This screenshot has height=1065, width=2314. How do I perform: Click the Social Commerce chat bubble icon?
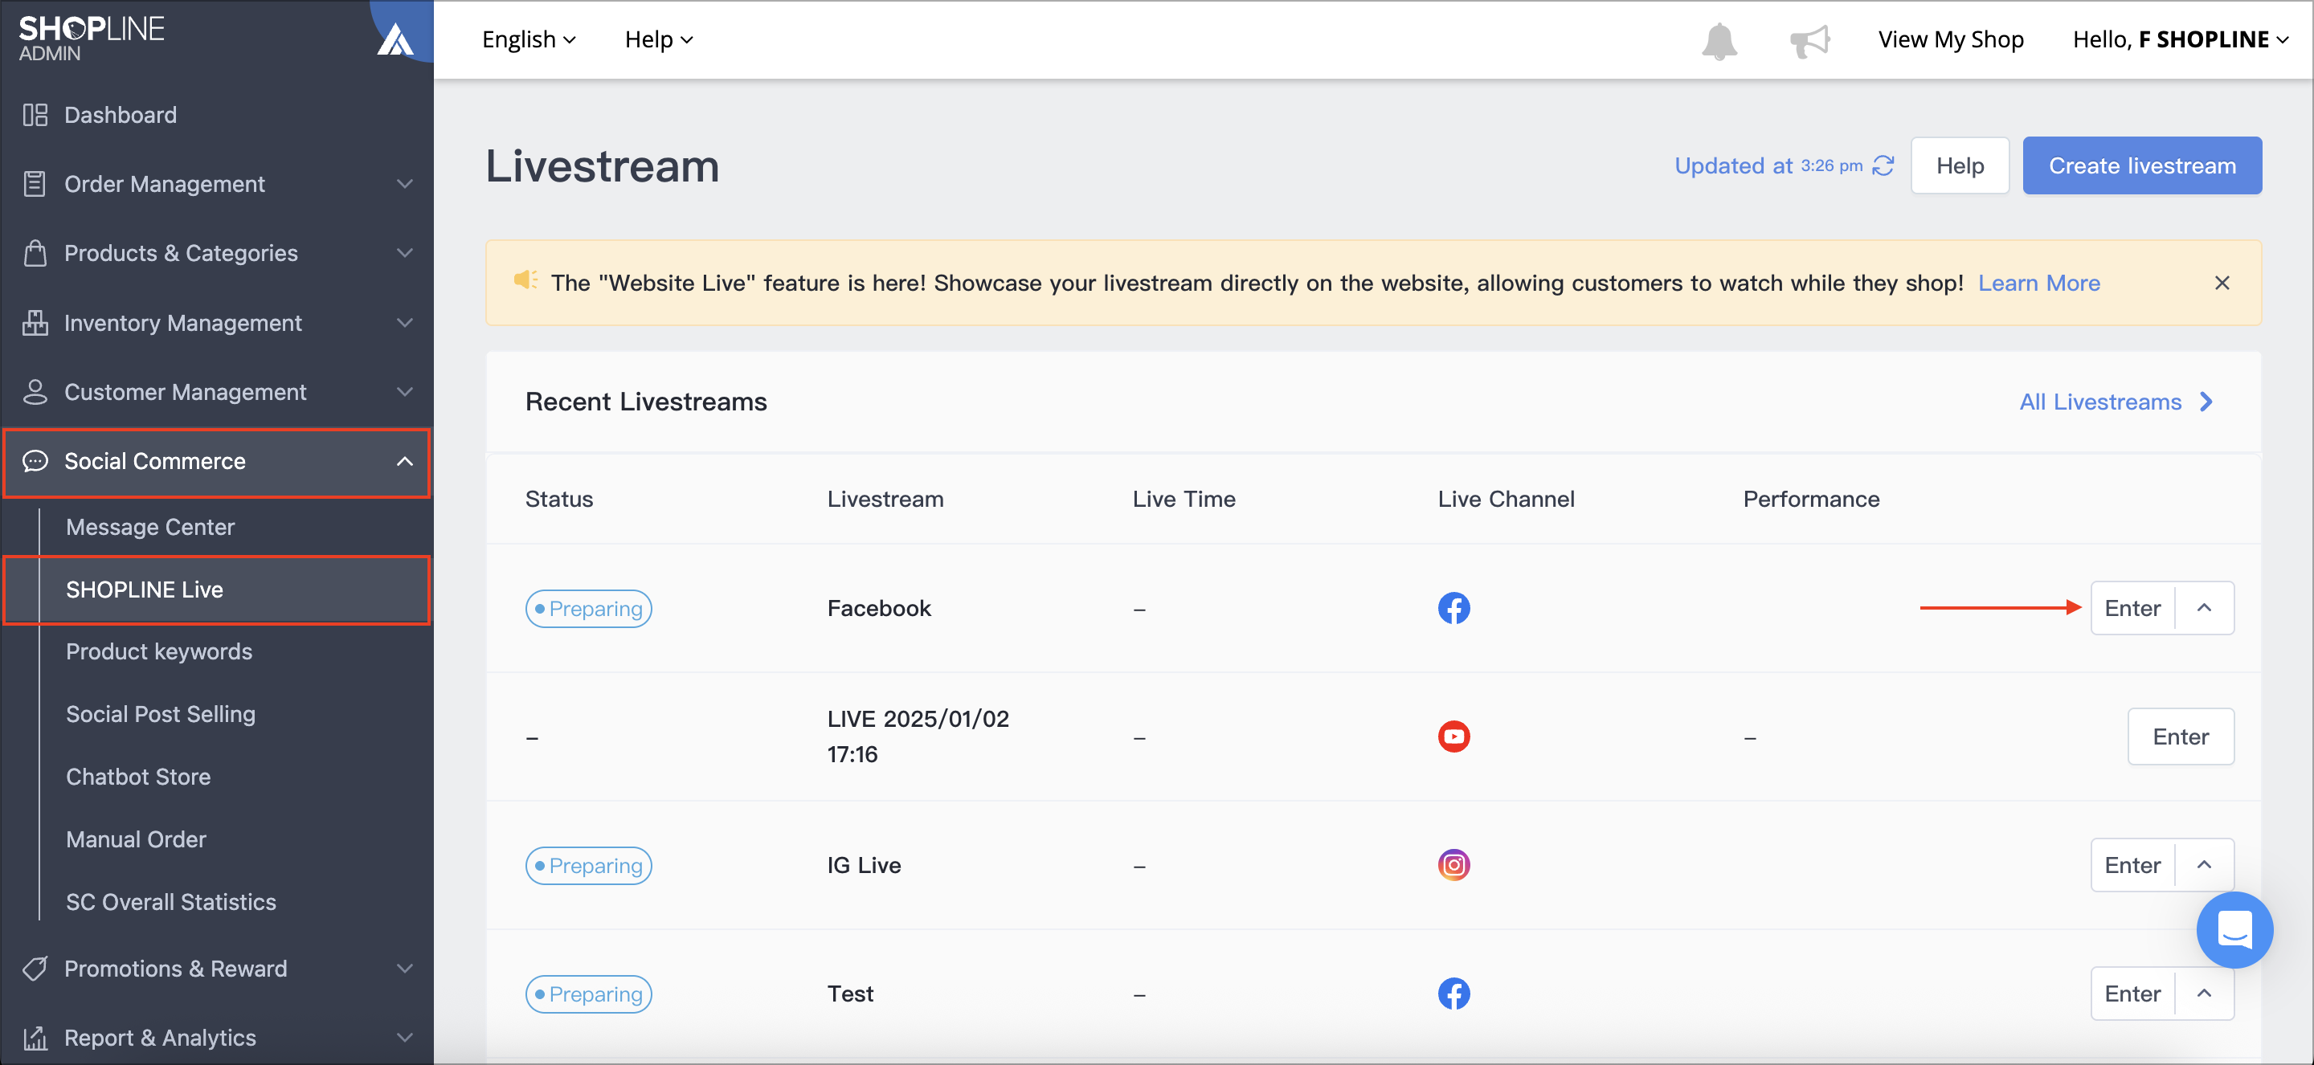pos(35,461)
